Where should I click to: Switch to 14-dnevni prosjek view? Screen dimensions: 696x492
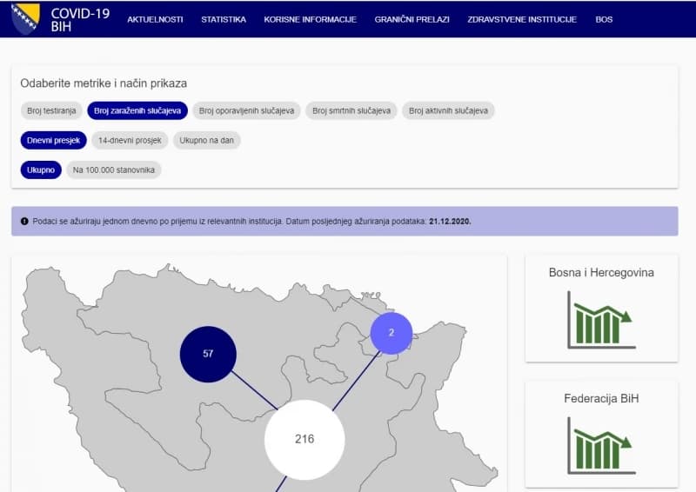tap(130, 140)
